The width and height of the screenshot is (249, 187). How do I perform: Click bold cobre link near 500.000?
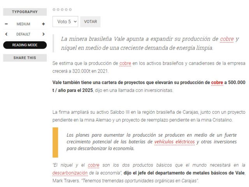tap(217, 83)
